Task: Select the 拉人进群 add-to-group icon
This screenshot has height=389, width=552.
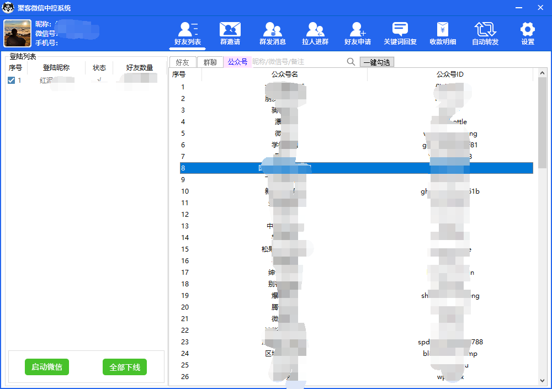Action: 315,33
